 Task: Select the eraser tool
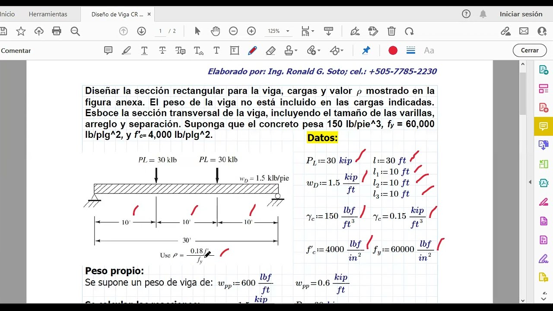[x=271, y=51]
